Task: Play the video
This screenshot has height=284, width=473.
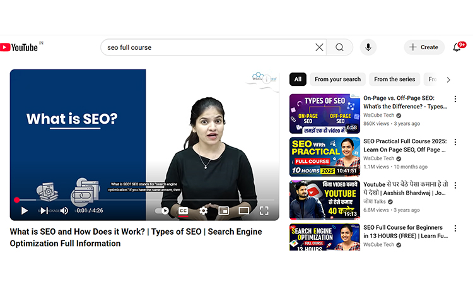Action: 25,211
